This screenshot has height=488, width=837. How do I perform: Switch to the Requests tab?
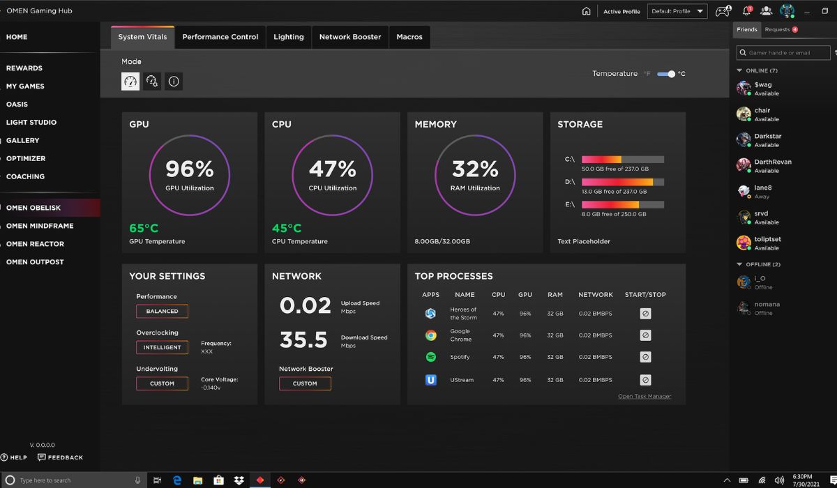coord(781,29)
